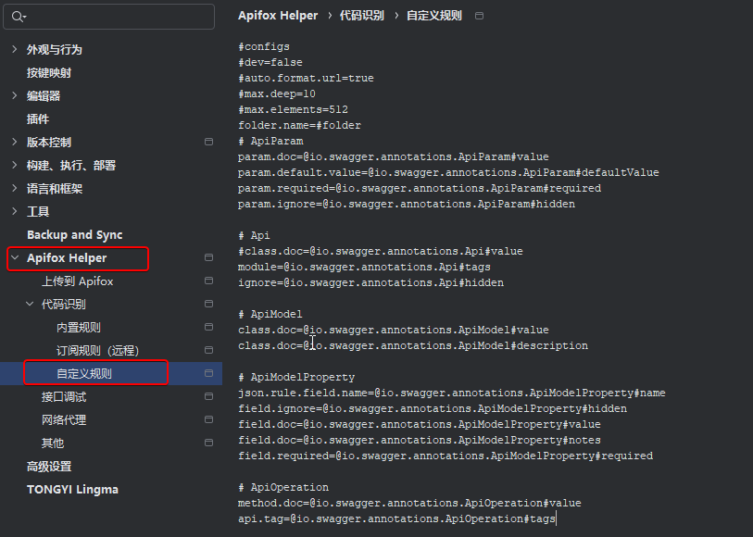Click the icon beside 网络代理
The height and width of the screenshot is (537, 753).
coord(208,419)
